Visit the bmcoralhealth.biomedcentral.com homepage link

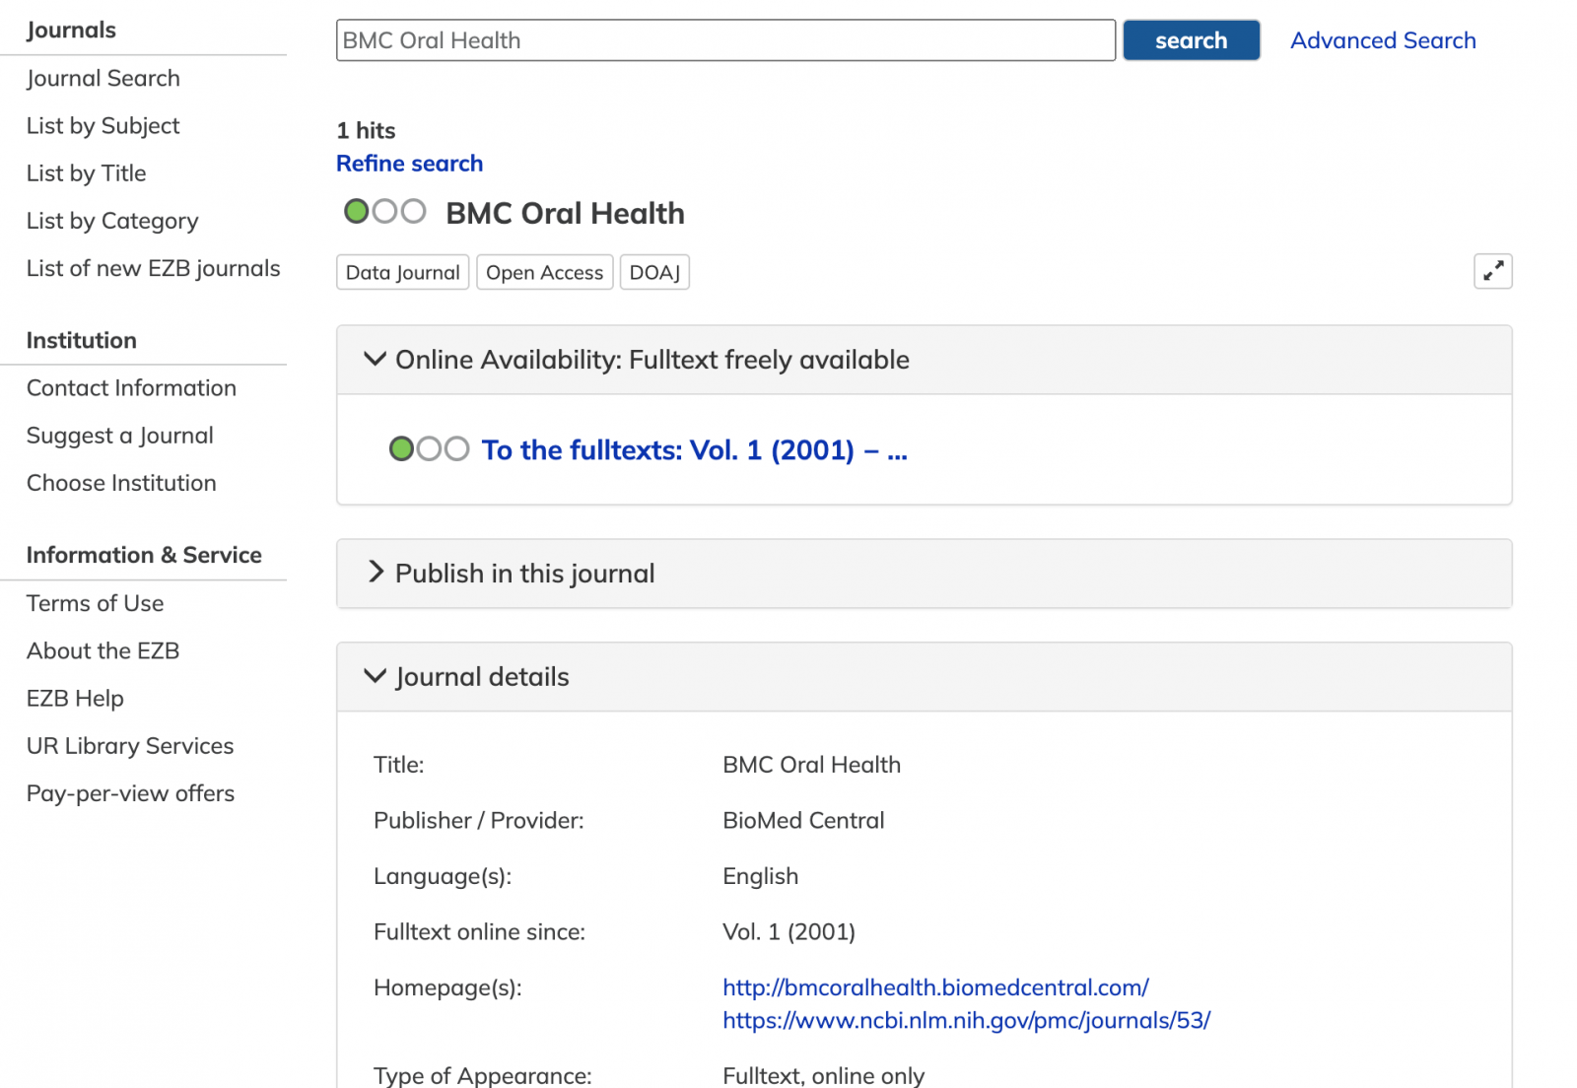[x=935, y=987]
